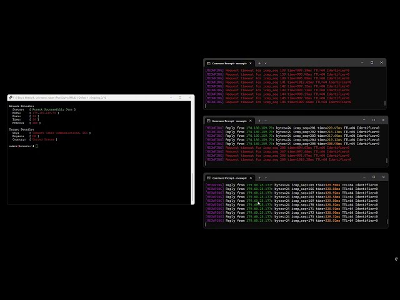Minimize the all-timeouts Command Prompt window
Image resolution: width=400 pixels, height=300 pixels.
[x=362, y=62]
